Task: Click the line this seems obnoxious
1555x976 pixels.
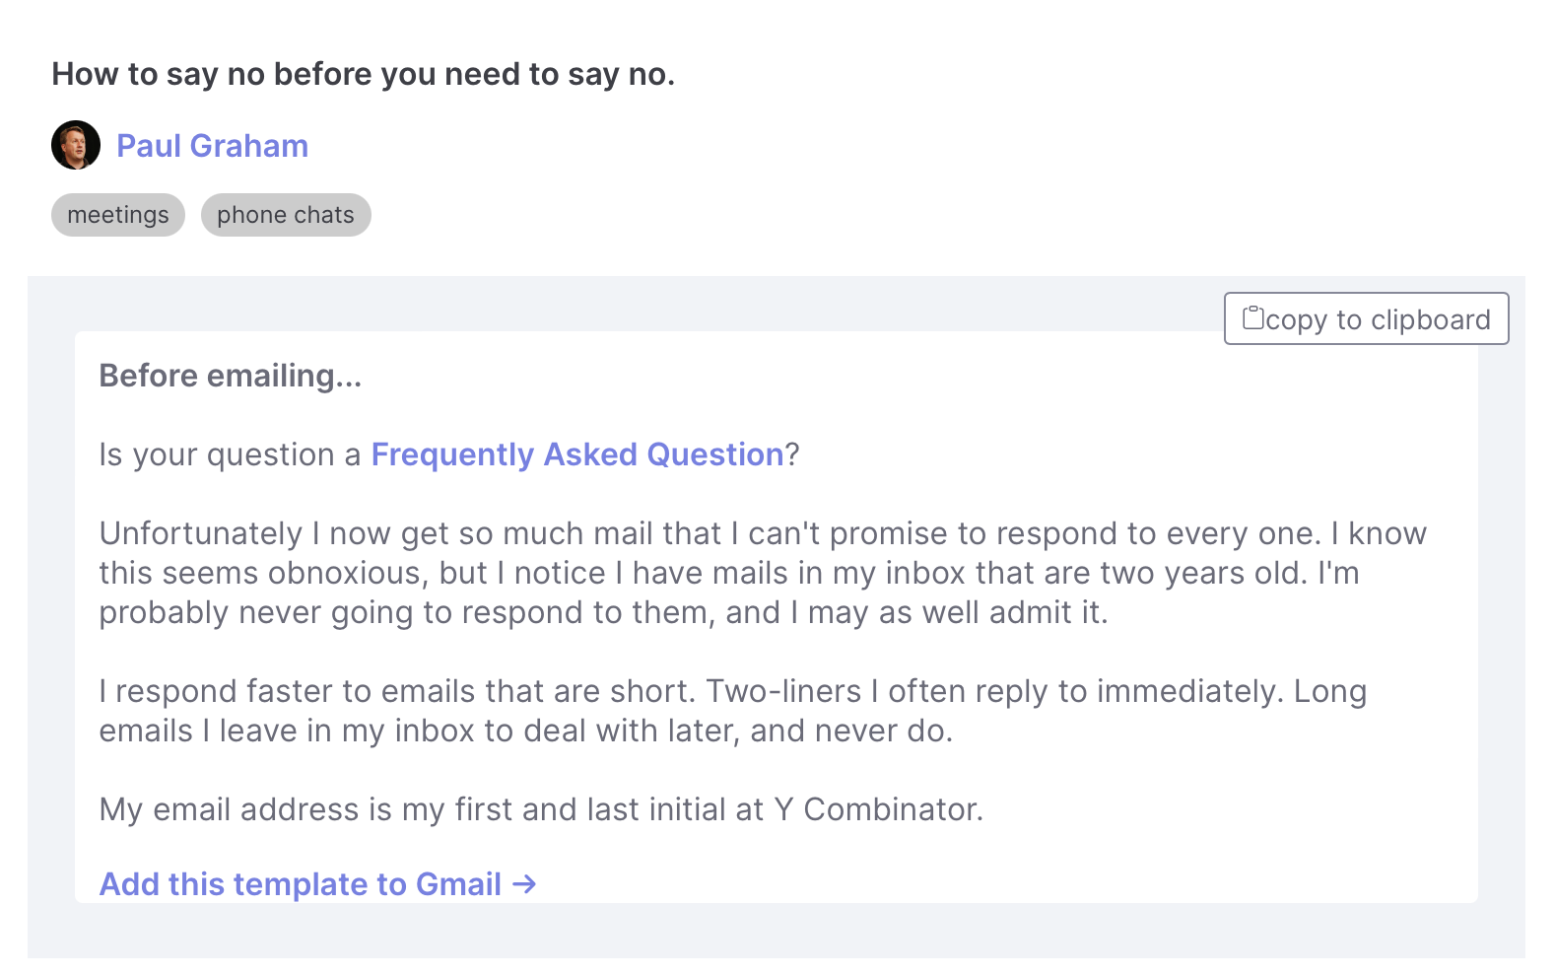Action: tap(729, 573)
